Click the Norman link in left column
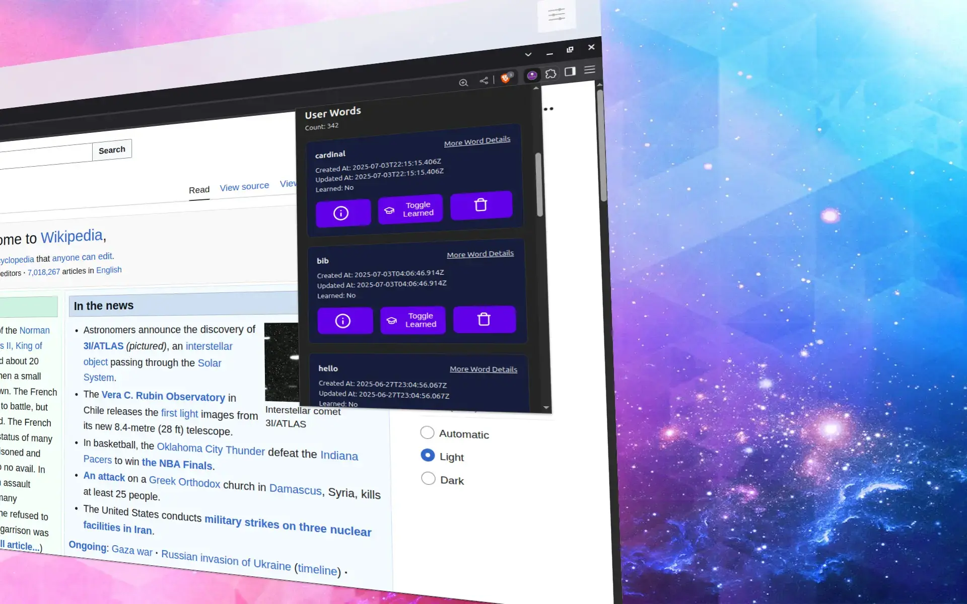Image resolution: width=967 pixels, height=604 pixels. (x=34, y=330)
